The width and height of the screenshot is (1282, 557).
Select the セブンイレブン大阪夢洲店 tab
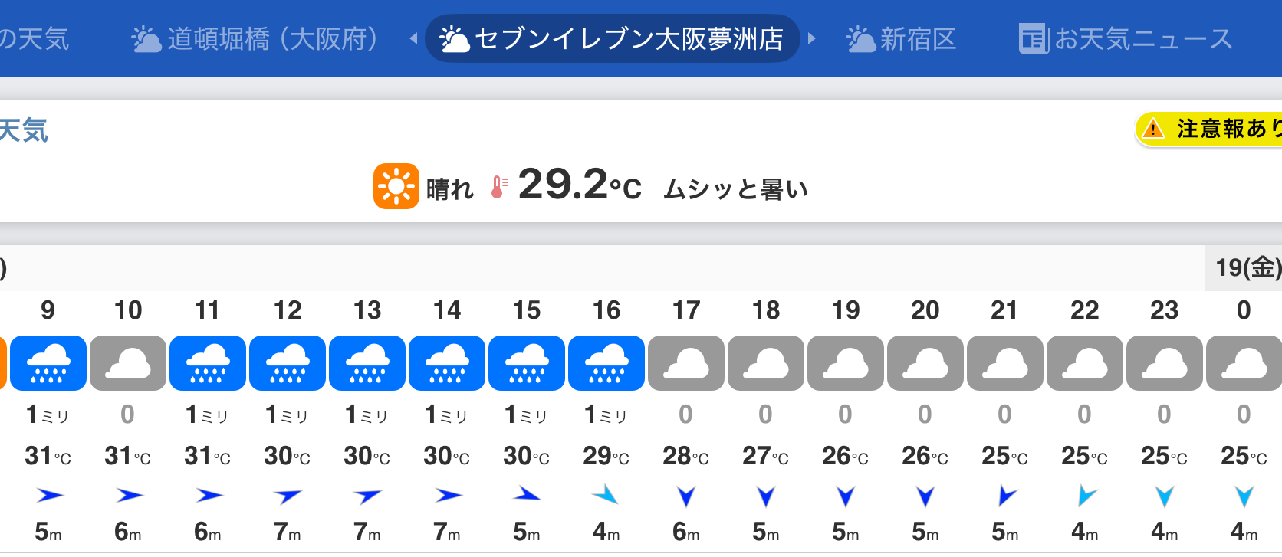coord(612,38)
